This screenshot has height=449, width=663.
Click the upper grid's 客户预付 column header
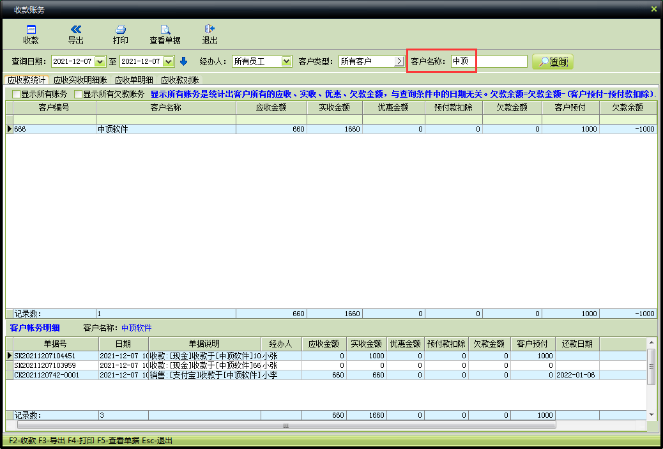pyautogui.click(x=570, y=108)
